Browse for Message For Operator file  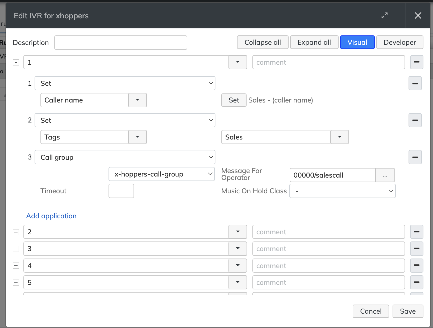(385, 175)
